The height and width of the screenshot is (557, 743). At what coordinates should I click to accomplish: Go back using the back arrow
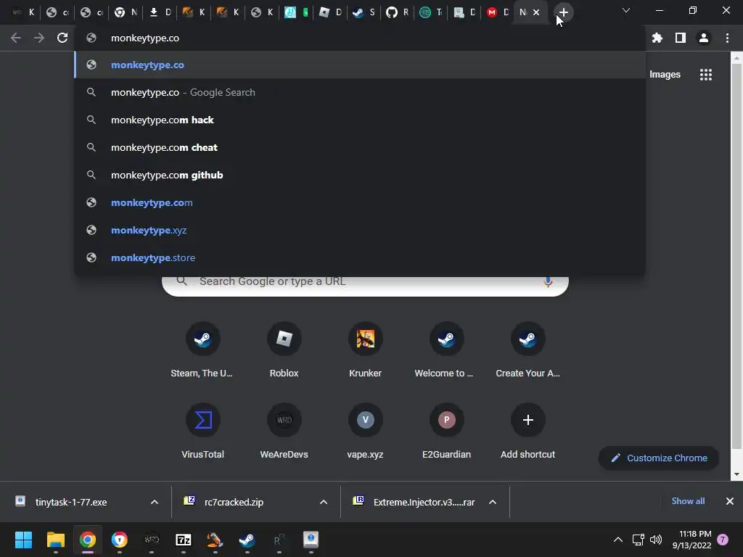click(x=16, y=38)
